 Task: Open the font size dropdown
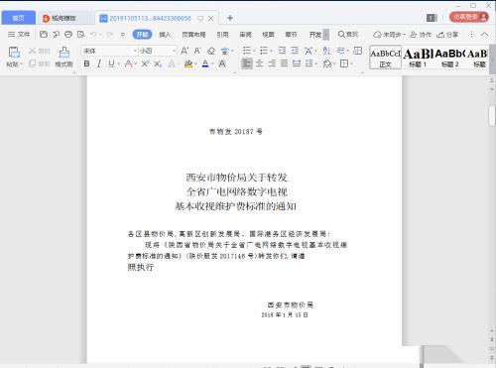[158, 51]
